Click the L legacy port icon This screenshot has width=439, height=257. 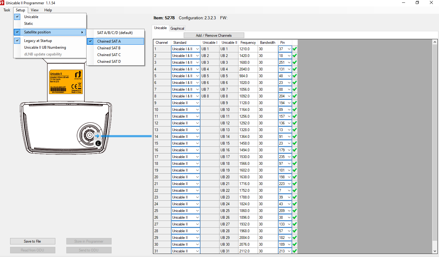click(98, 143)
